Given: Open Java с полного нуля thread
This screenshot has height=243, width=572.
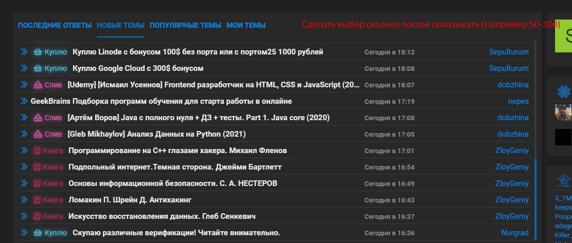Looking at the screenshot, I should pyautogui.click(x=198, y=118).
